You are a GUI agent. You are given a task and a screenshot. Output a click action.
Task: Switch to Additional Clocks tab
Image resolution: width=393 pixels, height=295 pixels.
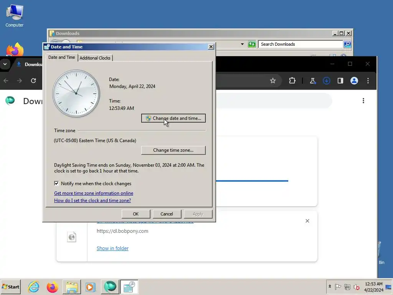[x=95, y=58]
